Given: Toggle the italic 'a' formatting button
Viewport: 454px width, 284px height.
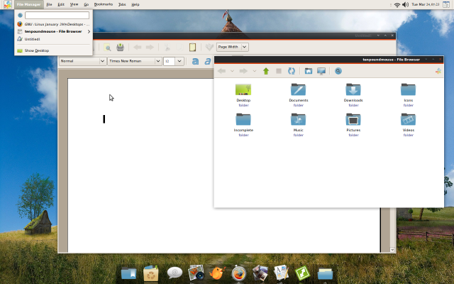Looking at the screenshot, I should click(208, 61).
